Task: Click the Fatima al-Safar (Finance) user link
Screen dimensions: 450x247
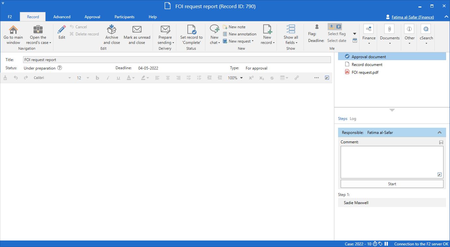Action: tap(413, 17)
